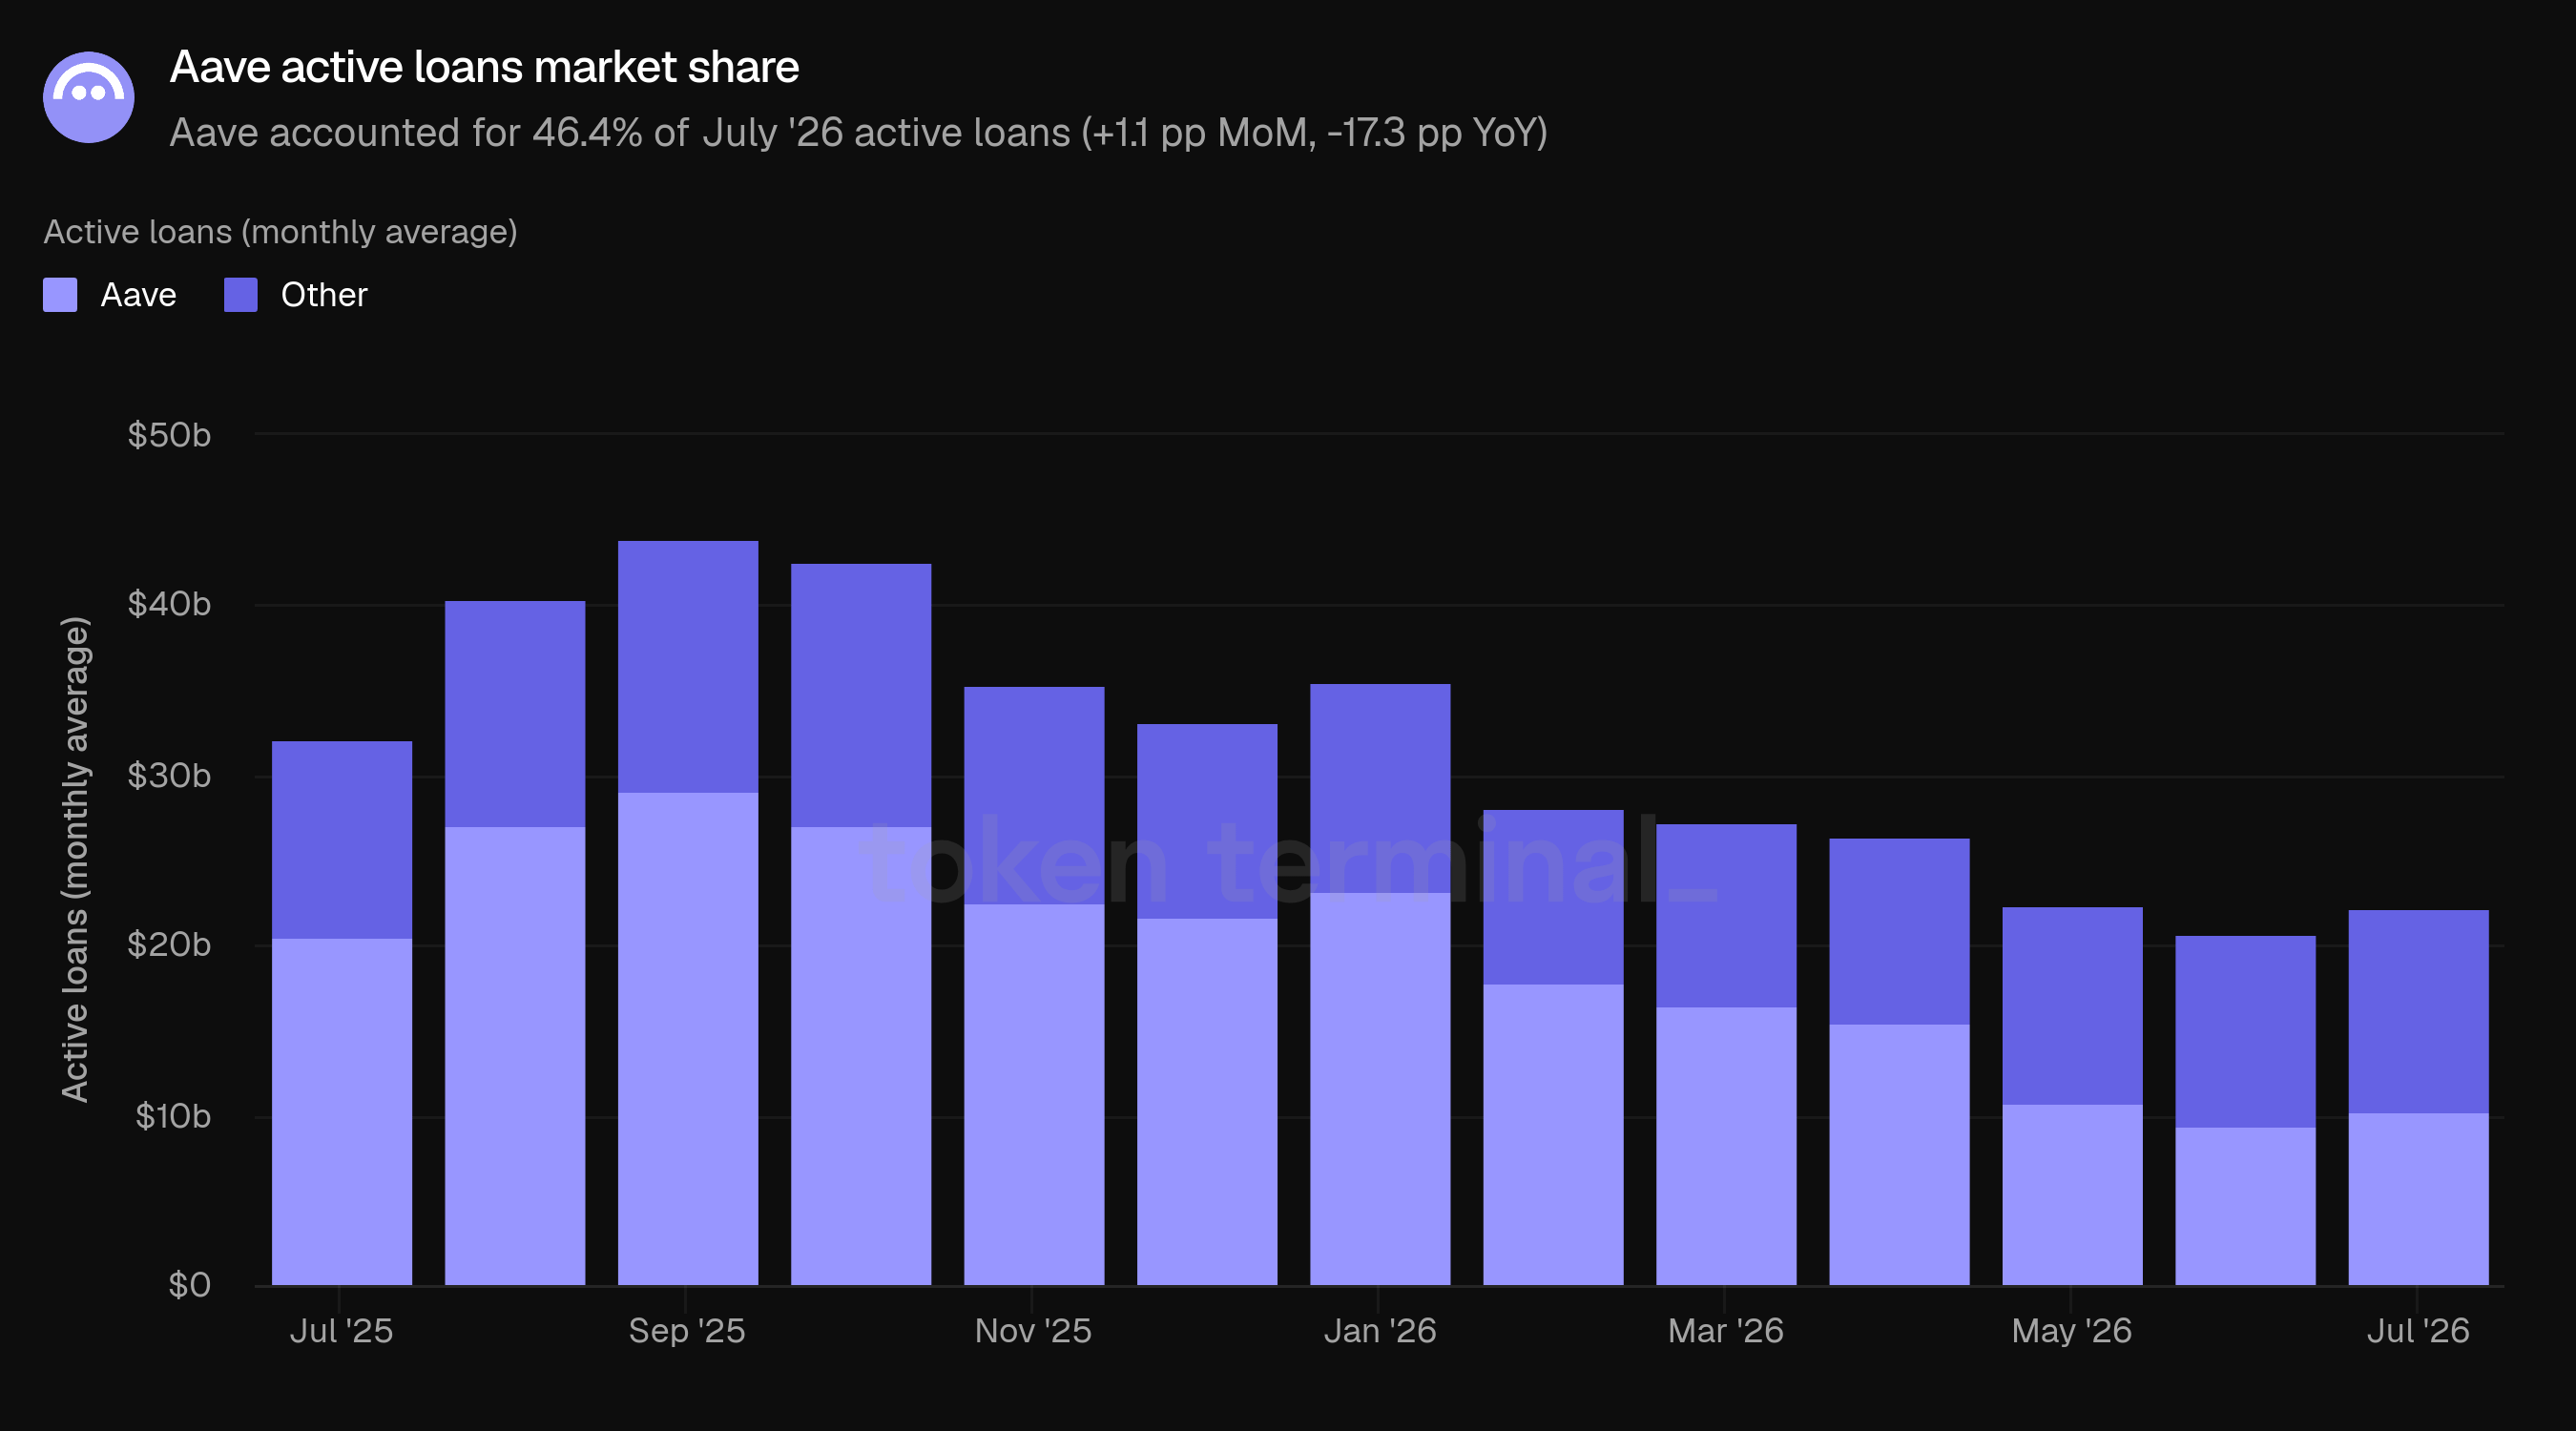
Task: Click the Aave segment of the Aug '25 bar
Action: (515, 1056)
